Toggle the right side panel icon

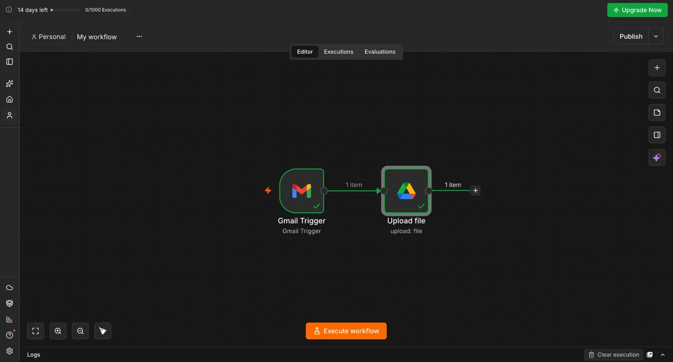coord(657,135)
